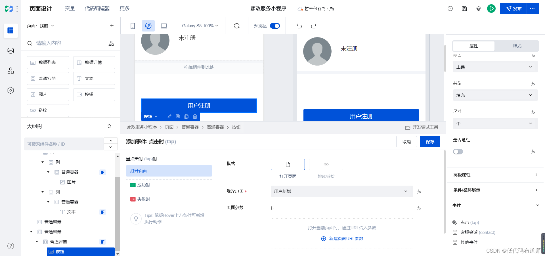Image resolution: width=545 pixels, height=256 pixels.
Task: Open the 变量 tab in top menu
Action: coord(70,9)
